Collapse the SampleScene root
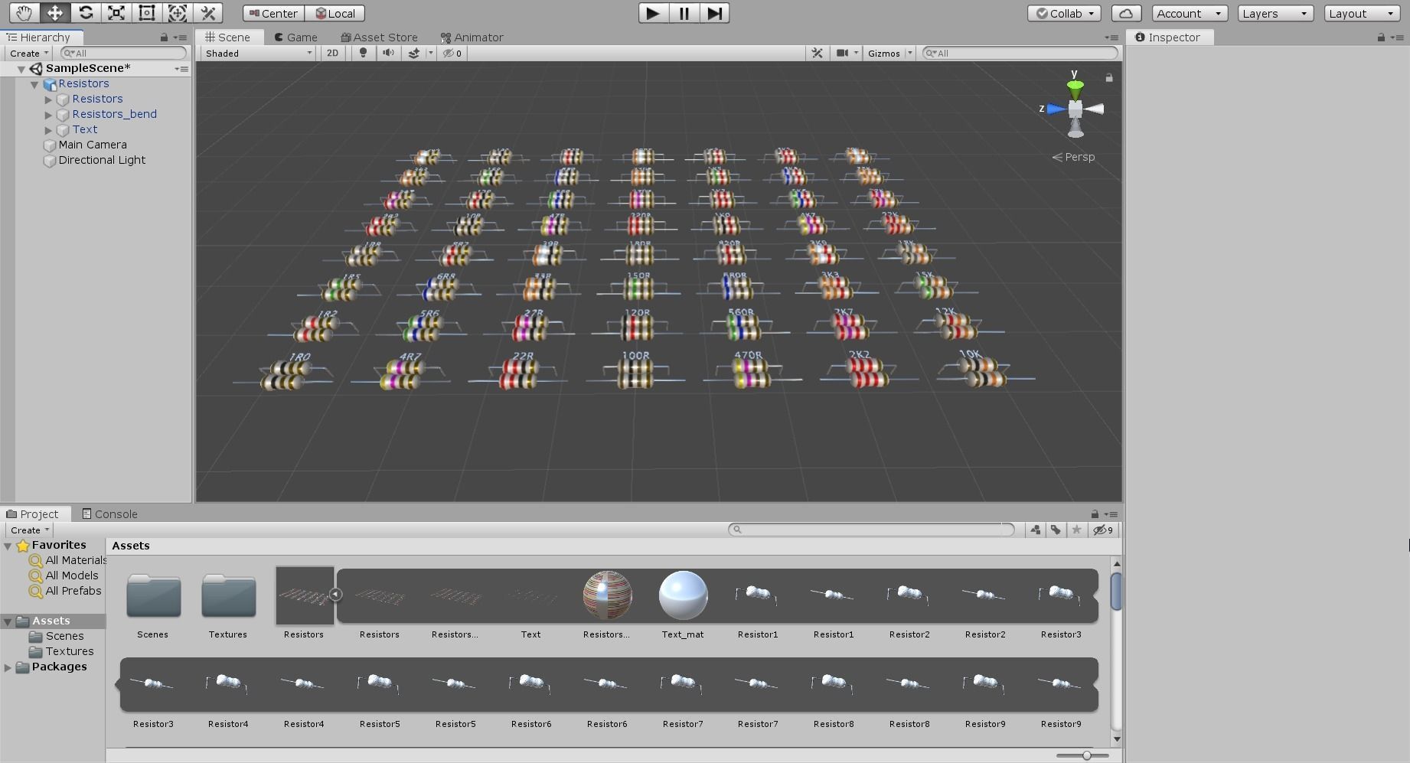The height and width of the screenshot is (763, 1410). (21, 69)
